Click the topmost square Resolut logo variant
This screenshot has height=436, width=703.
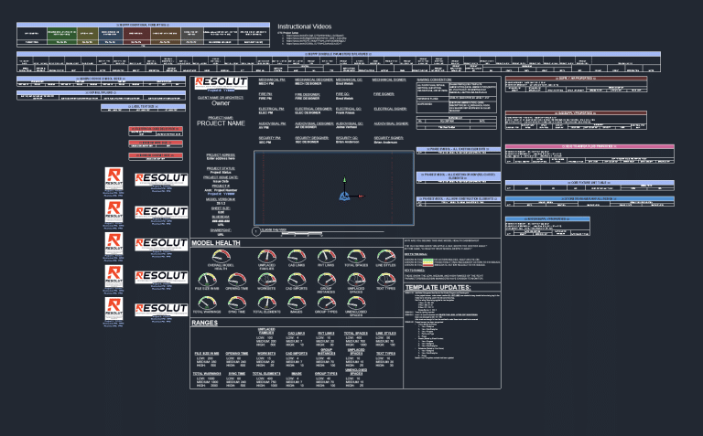[x=113, y=176]
